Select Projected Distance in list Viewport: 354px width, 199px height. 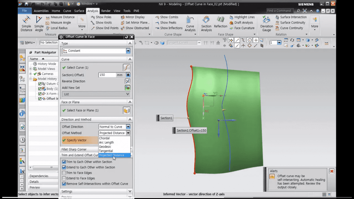tap(114, 155)
